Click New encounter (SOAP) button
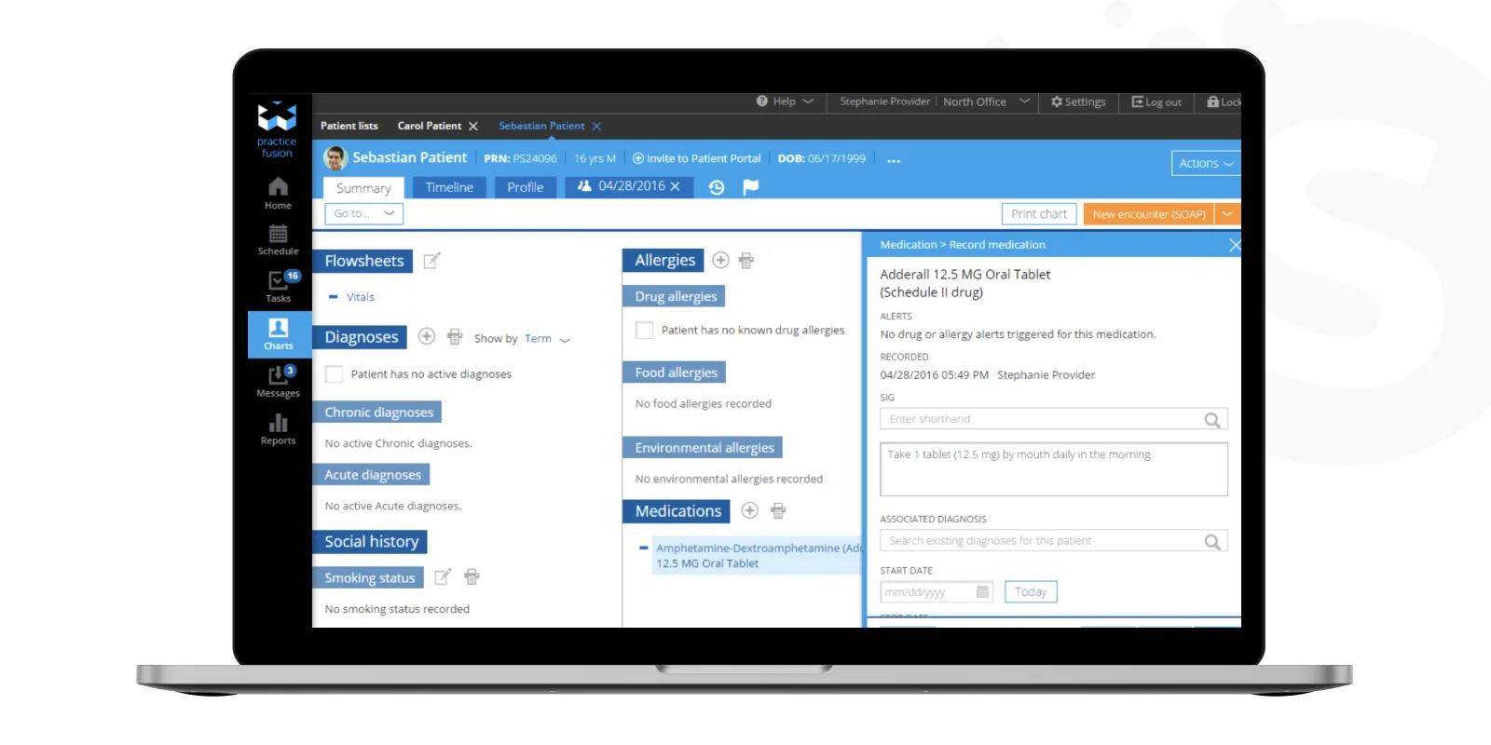The height and width of the screenshot is (745, 1491). (x=1149, y=214)
